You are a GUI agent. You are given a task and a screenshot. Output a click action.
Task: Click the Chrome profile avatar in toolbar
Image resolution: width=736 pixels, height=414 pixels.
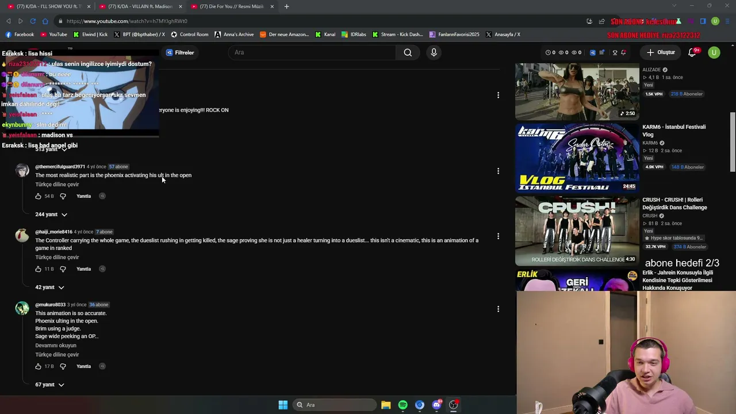(x=715, y=21)
